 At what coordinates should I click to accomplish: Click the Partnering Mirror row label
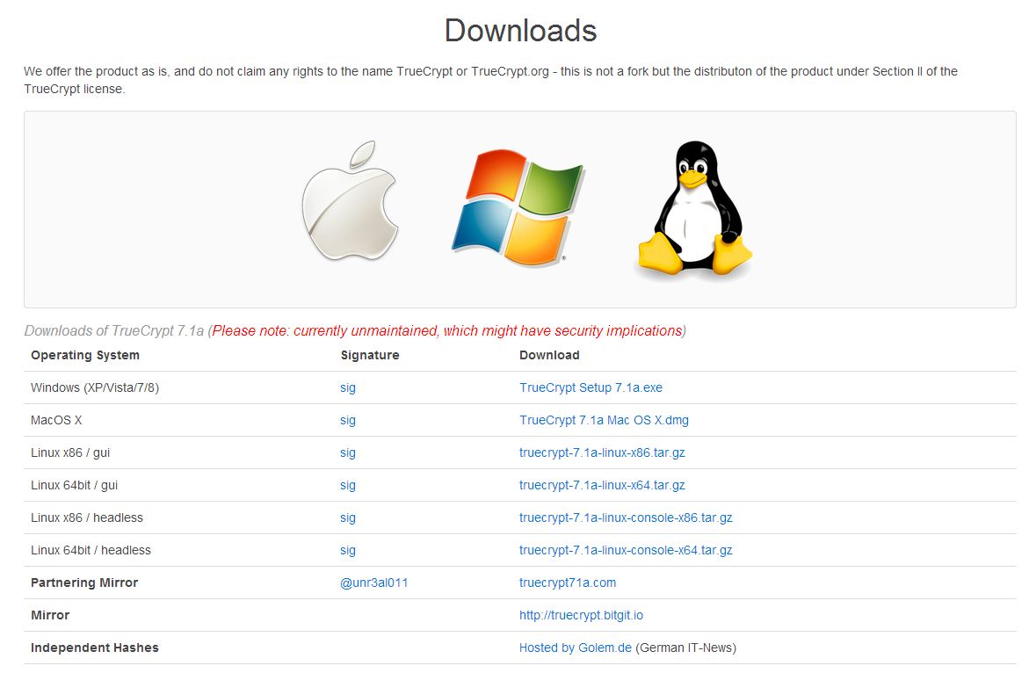[x=84, y=583]
